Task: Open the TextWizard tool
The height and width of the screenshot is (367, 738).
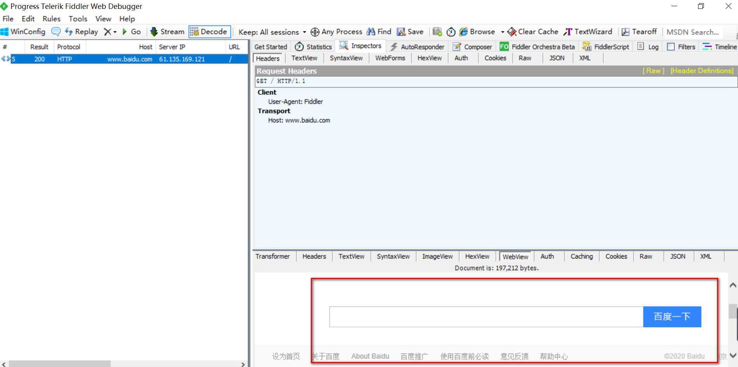Action: [588, 32]
